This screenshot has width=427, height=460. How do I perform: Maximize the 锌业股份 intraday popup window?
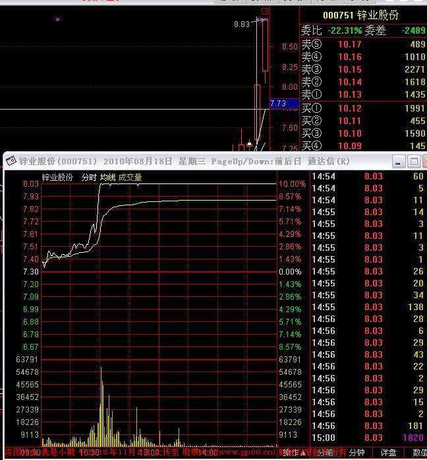[414, 161]
